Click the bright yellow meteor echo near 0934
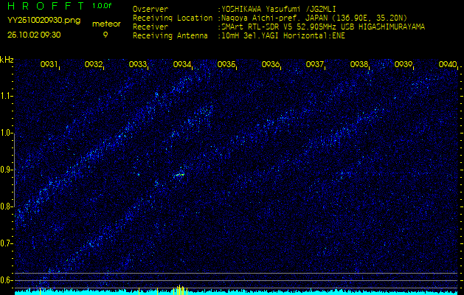Screen dimensions: 464x295 179,175
